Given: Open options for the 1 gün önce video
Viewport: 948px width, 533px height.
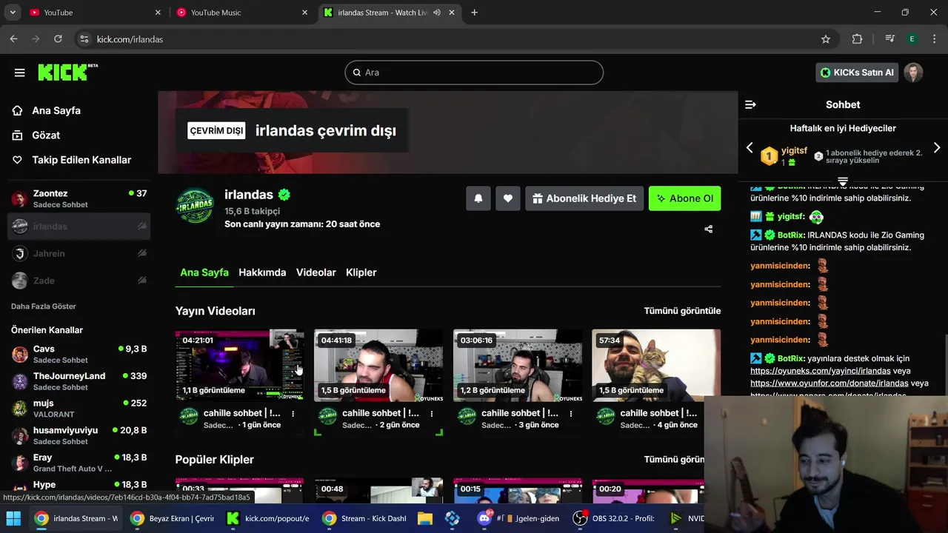Looking at the screenshot, I should click(x=293, y=414).
